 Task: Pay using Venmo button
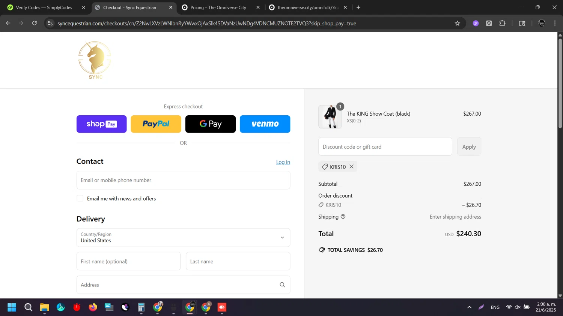[x=265, y=124]
